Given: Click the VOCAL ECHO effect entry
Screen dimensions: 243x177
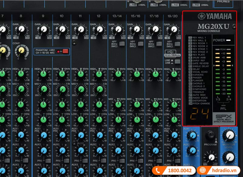Looking at the screenshot, I should [x=199, y=72].
